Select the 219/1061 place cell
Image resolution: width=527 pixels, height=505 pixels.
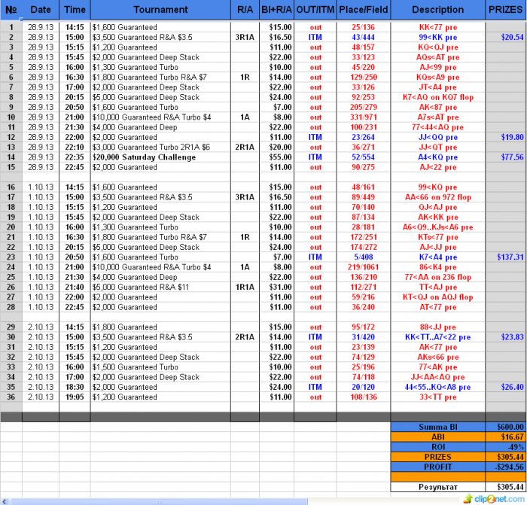[364, 267]
